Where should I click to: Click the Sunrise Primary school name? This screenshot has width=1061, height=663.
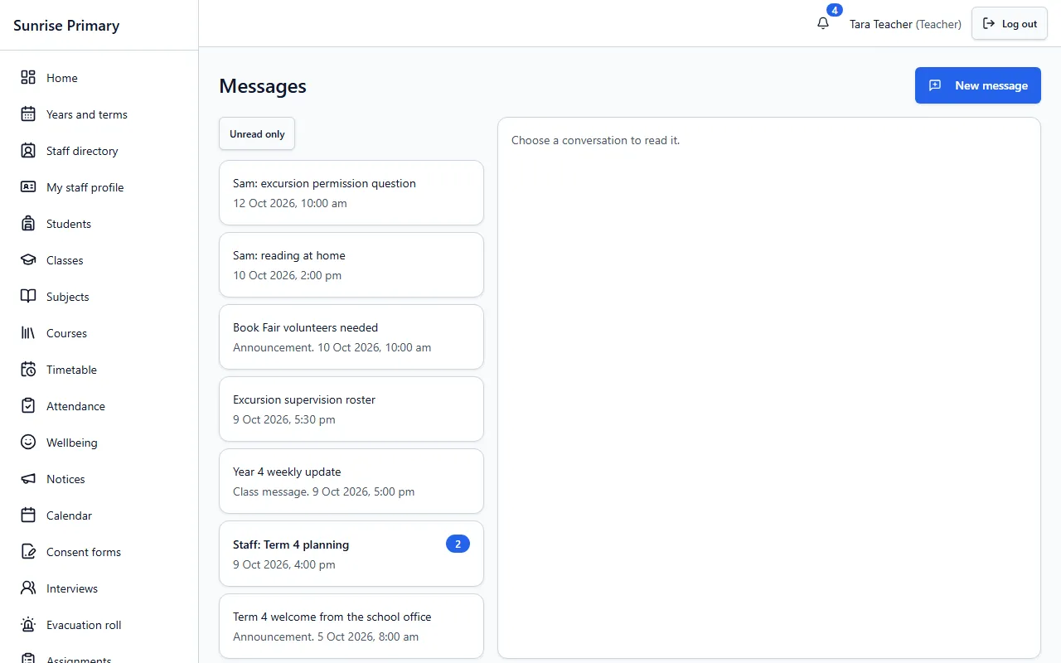click(x=66, y=25)
